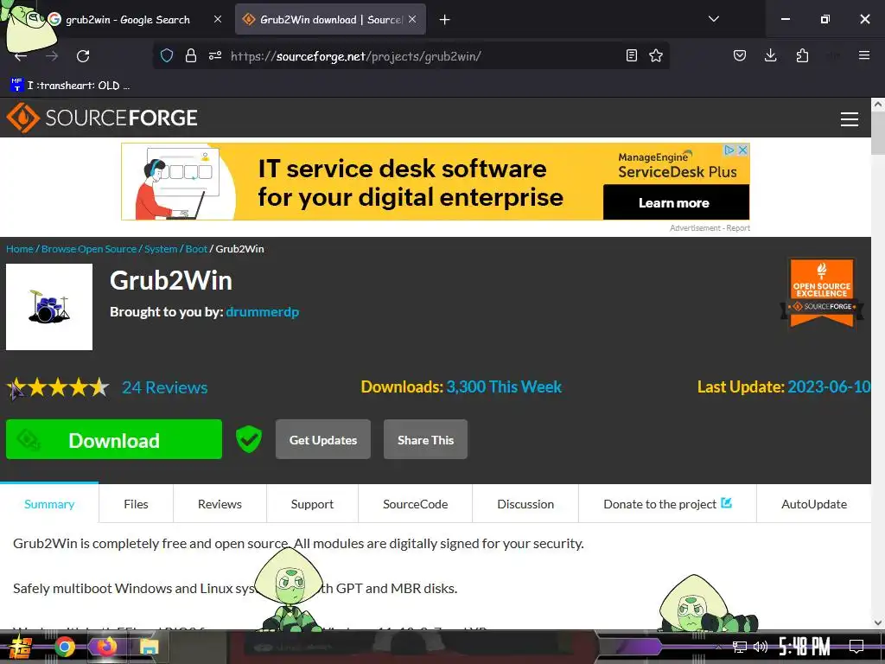Switch to the Files tab

click(x=136, y=504)
